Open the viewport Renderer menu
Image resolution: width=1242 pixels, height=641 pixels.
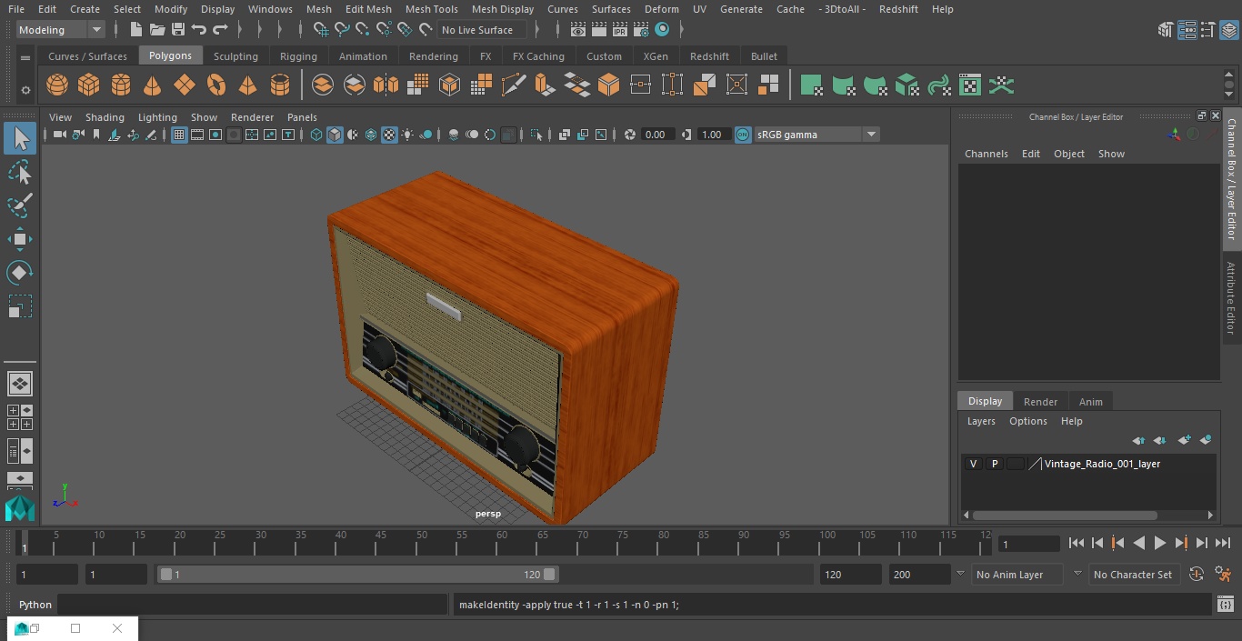coord(252,117)
